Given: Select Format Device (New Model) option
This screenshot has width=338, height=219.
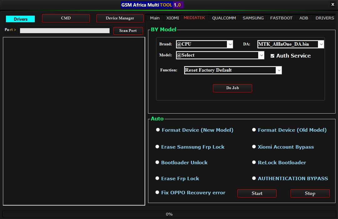Looking at the screenshot, I should 158,130.
